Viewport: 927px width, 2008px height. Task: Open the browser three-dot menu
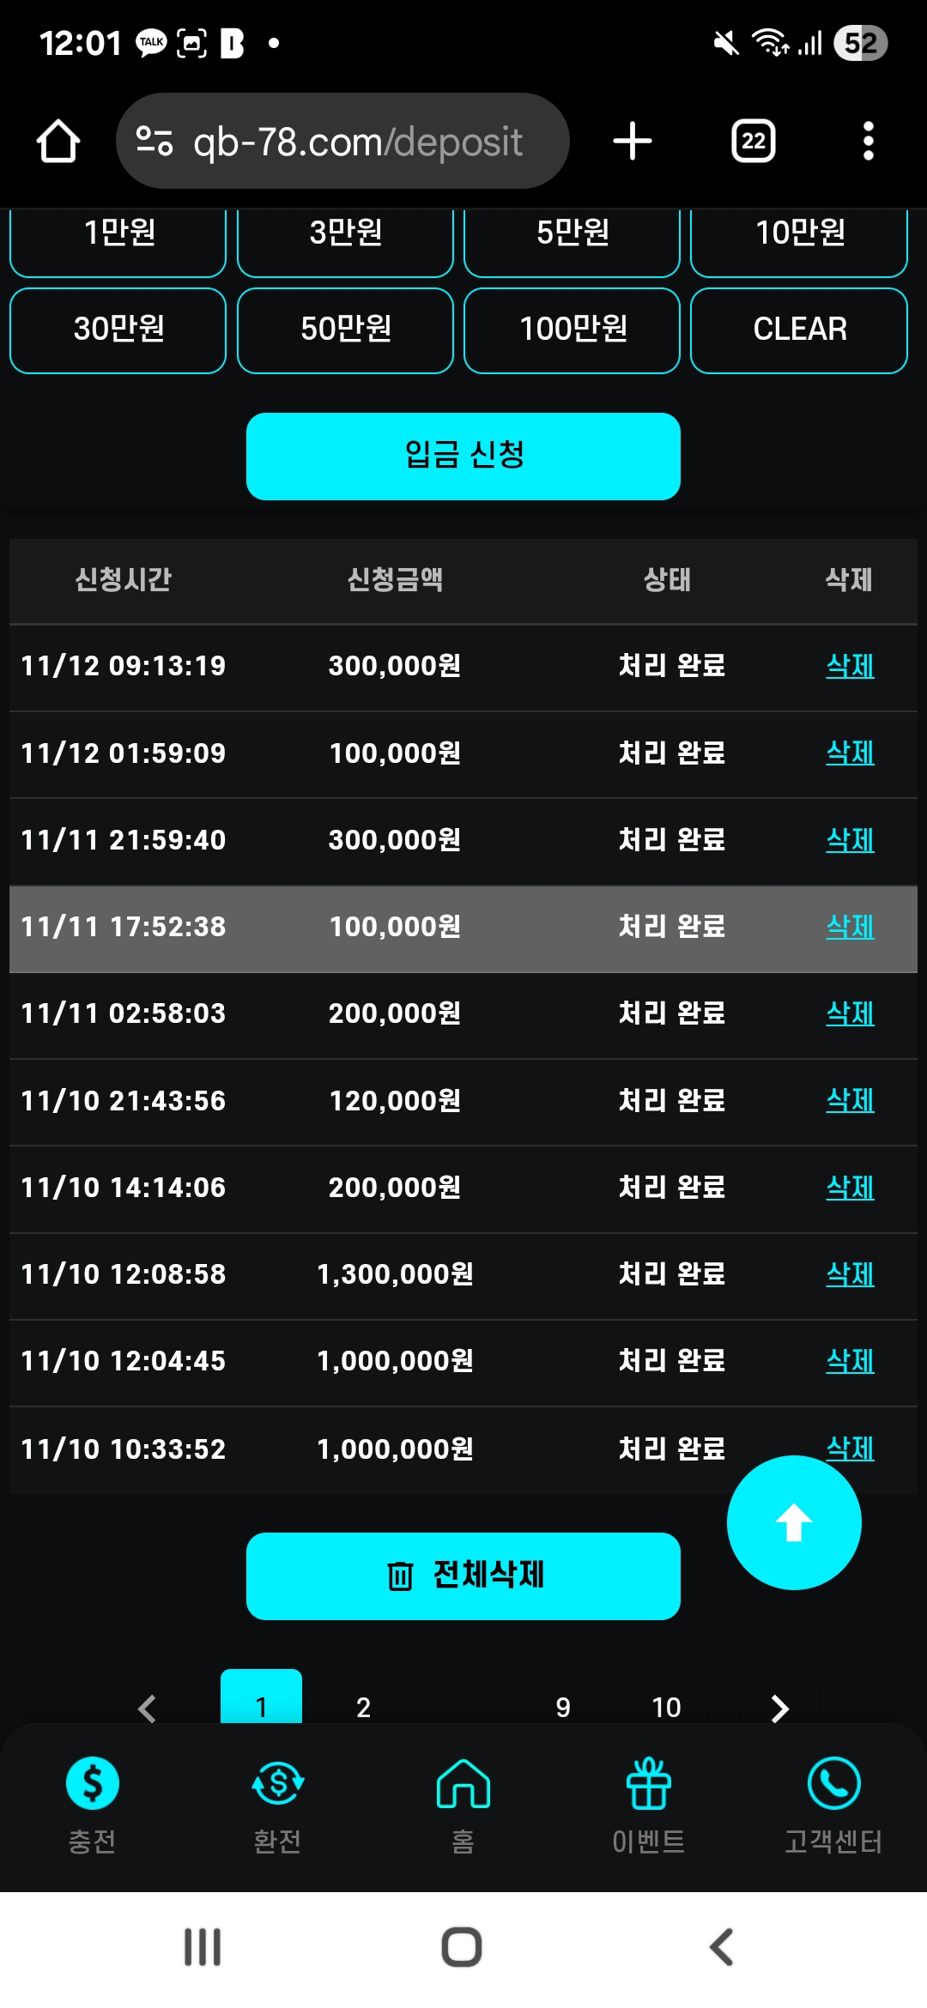868,142
